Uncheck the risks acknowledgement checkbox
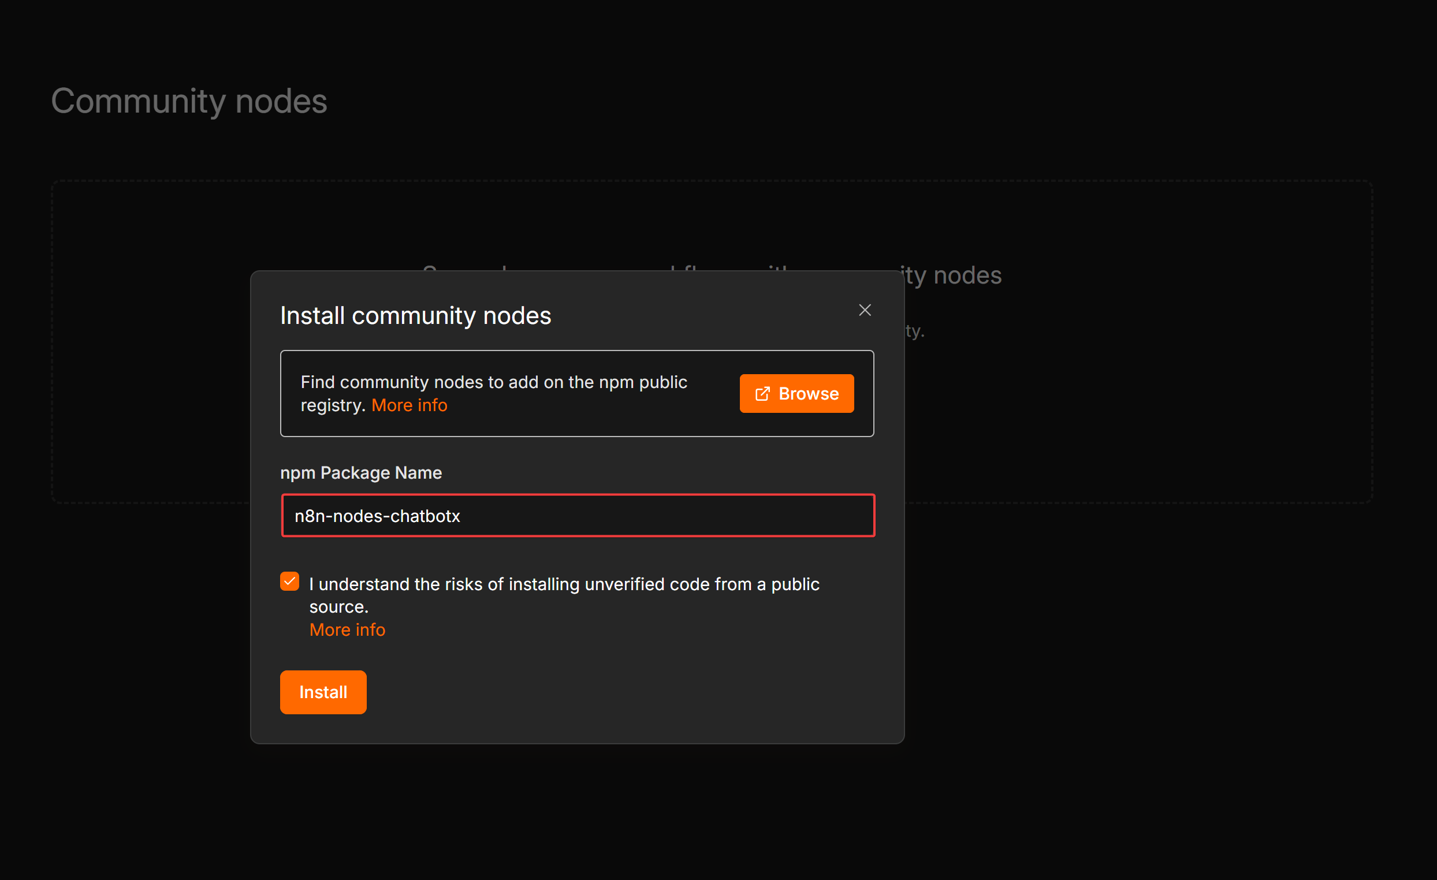 (289, 581)
